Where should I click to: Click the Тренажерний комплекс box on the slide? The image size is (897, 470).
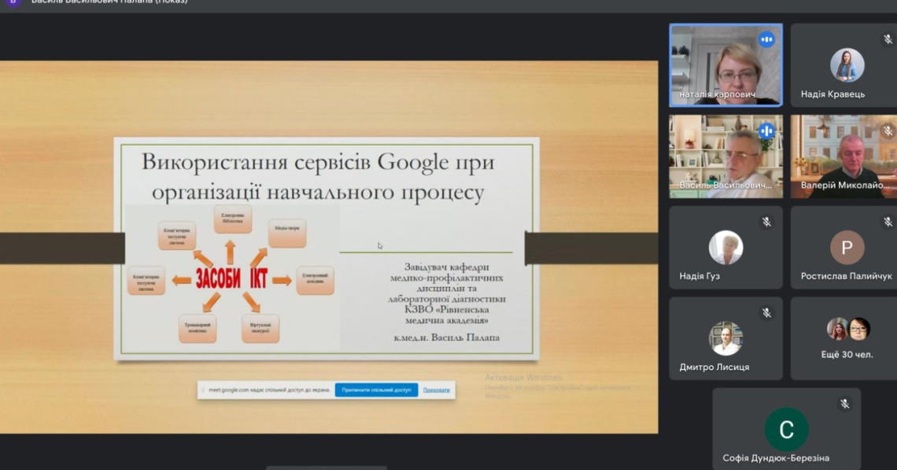(197, 329)
